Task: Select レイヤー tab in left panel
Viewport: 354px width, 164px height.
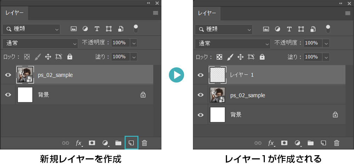Action: click(15, 13)
